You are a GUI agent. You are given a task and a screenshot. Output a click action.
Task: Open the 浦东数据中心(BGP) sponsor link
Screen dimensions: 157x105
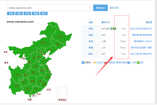pyautogui.click(x=143, y=41)
